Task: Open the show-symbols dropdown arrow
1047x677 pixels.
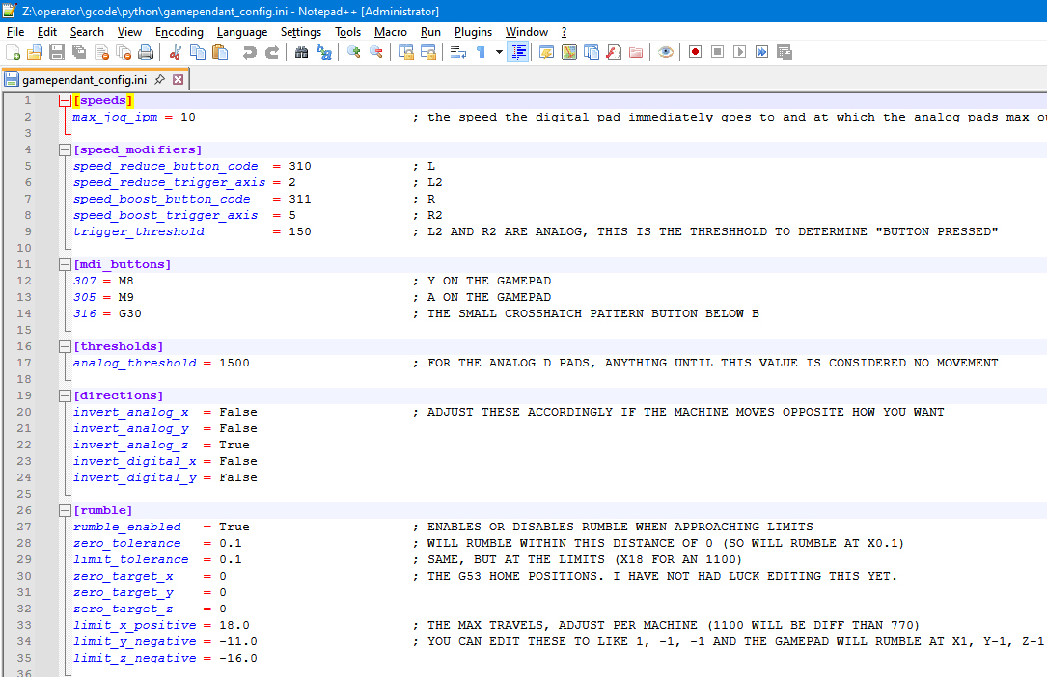Action: coord(499,52)
